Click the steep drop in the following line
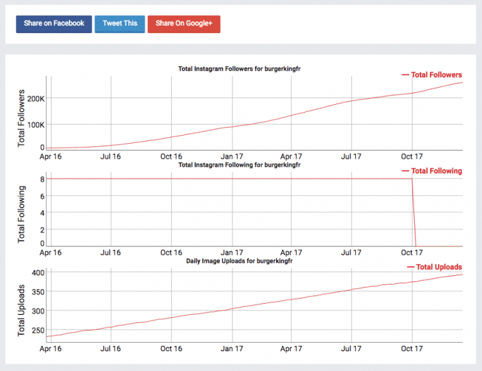 point(414,212)
